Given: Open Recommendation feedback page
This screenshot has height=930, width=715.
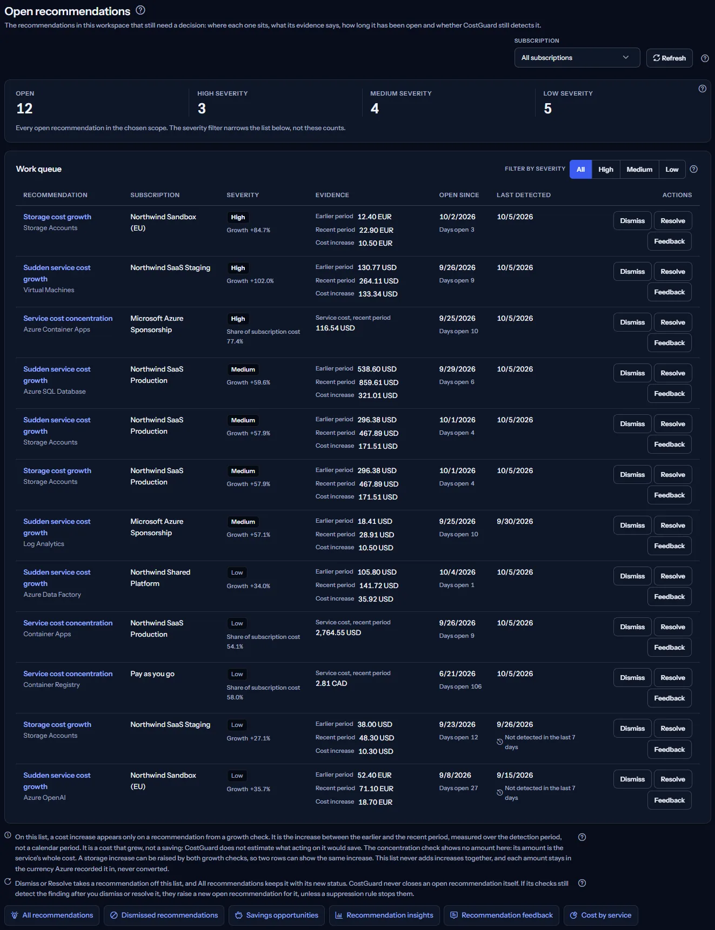Looking at the screenshot, I should (502, 915).
